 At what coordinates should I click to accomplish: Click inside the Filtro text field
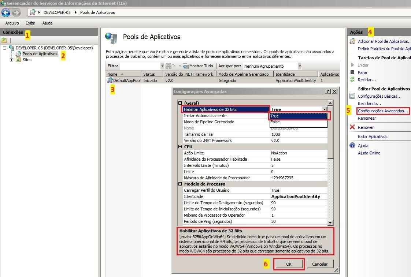point(140,66)
